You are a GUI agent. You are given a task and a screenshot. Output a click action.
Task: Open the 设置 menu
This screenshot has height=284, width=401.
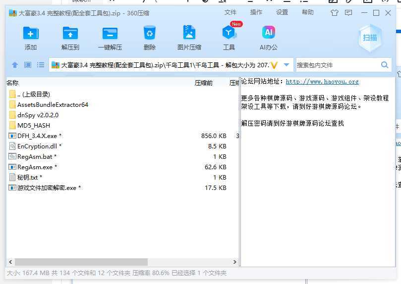coord(282,12)
